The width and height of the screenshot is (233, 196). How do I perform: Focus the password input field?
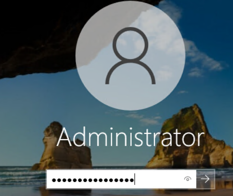coord(121,179)
